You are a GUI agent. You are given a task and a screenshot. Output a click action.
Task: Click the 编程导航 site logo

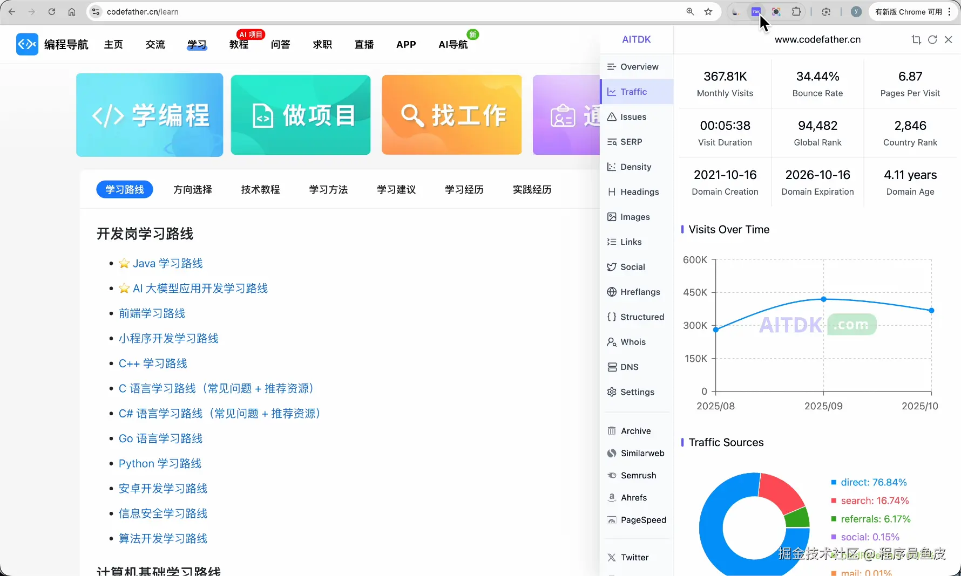tap(52, 44)
